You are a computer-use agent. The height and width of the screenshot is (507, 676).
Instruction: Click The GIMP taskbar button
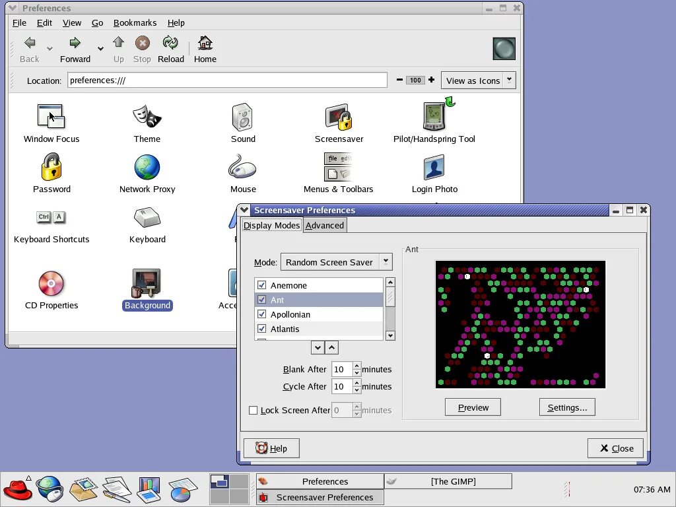click(x=448, y=481)
